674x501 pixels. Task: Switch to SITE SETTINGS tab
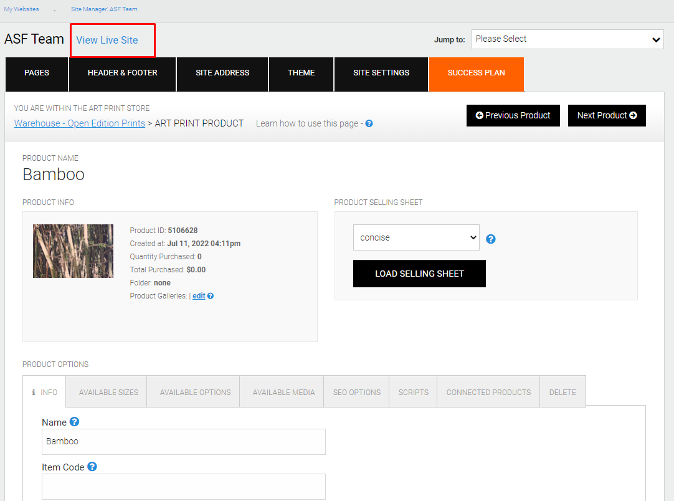coord(381,73)
